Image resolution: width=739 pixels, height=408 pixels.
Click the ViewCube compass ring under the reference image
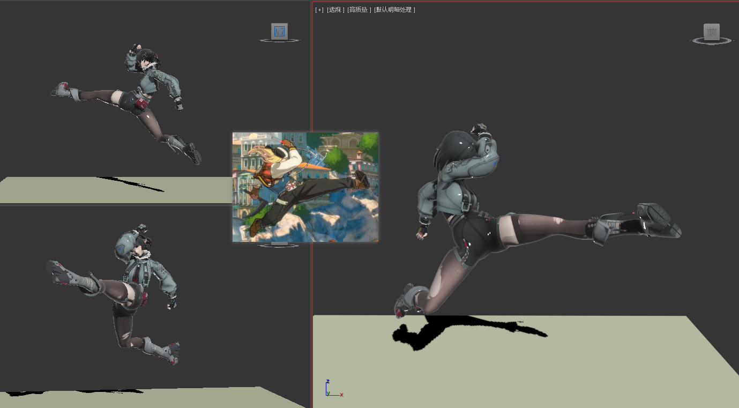(x=279, y=245)
